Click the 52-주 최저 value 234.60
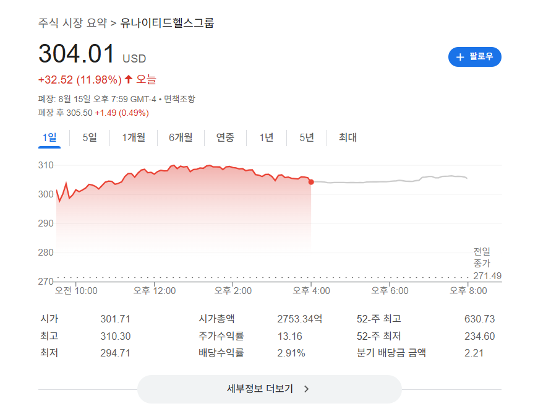This screenshot has height=419, width=538. tap(479, 336)
